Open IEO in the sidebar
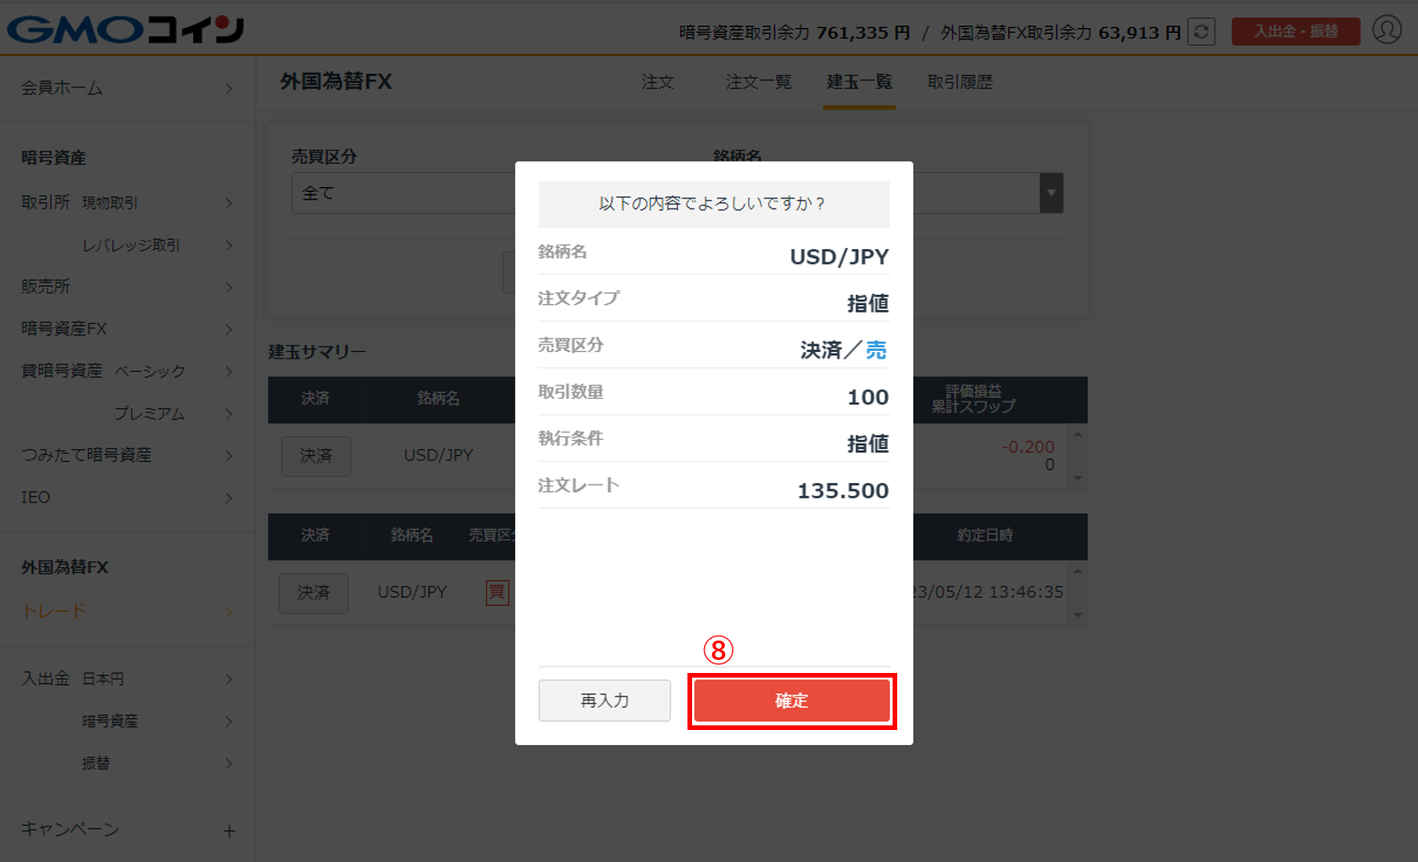 (127, 497)
